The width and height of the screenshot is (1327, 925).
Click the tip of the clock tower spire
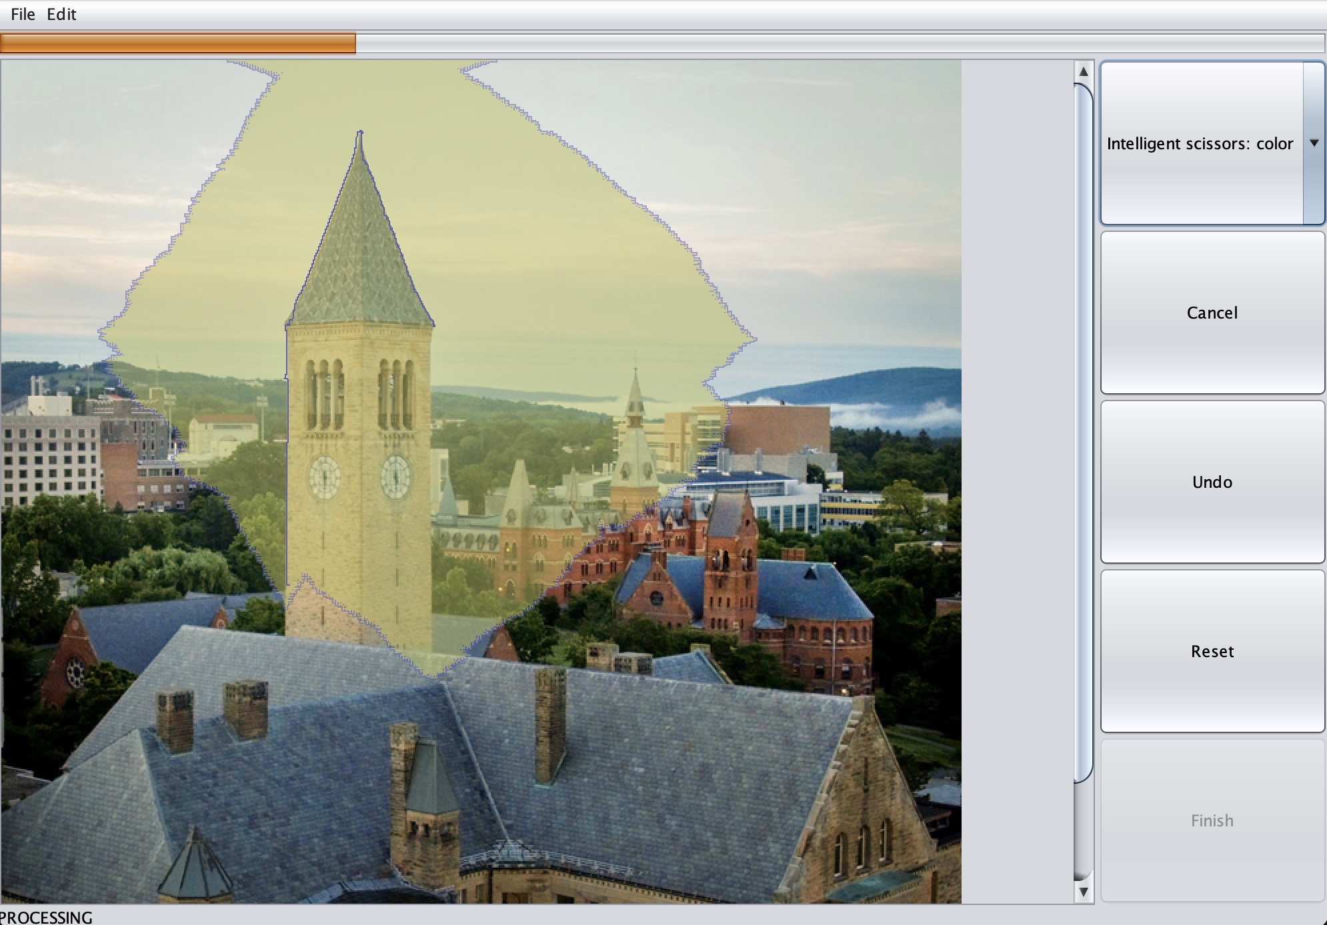coord(360,133)
